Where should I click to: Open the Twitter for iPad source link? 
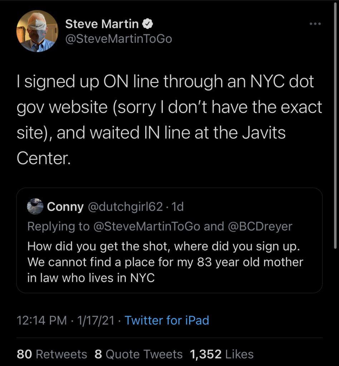click(167, 320)
